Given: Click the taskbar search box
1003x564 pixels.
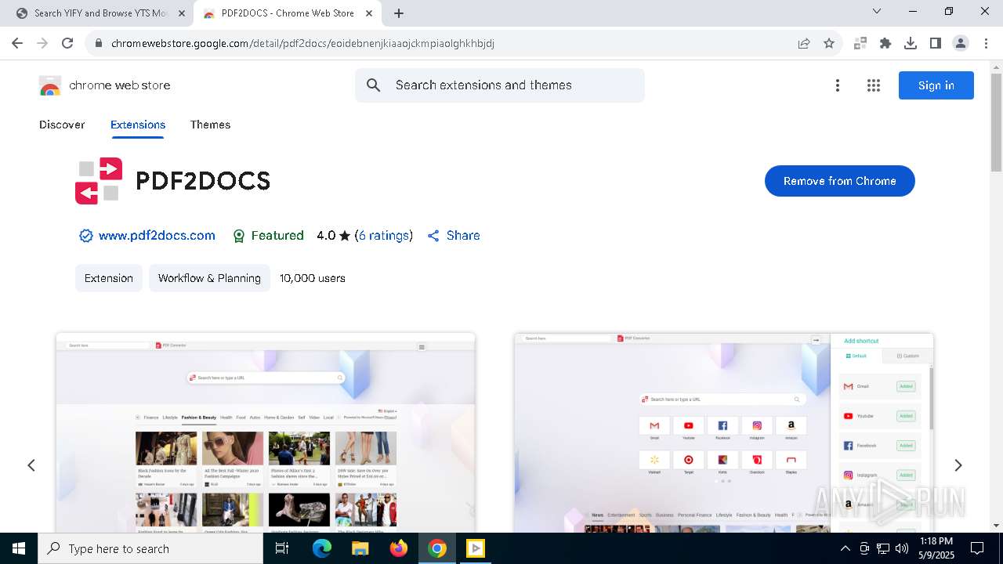Looking at the screenshot, I should coord(150,548).
